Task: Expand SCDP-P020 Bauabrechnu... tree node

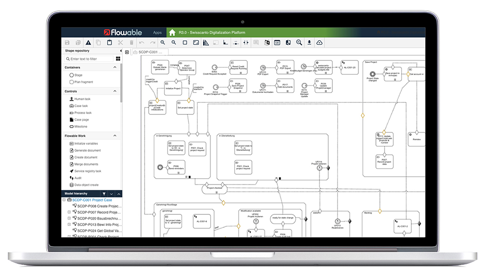Action: [x=69, y=218]
